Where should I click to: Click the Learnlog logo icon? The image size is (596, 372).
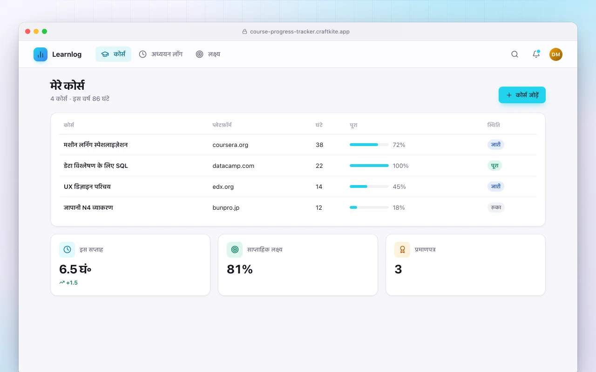(41, 54)
